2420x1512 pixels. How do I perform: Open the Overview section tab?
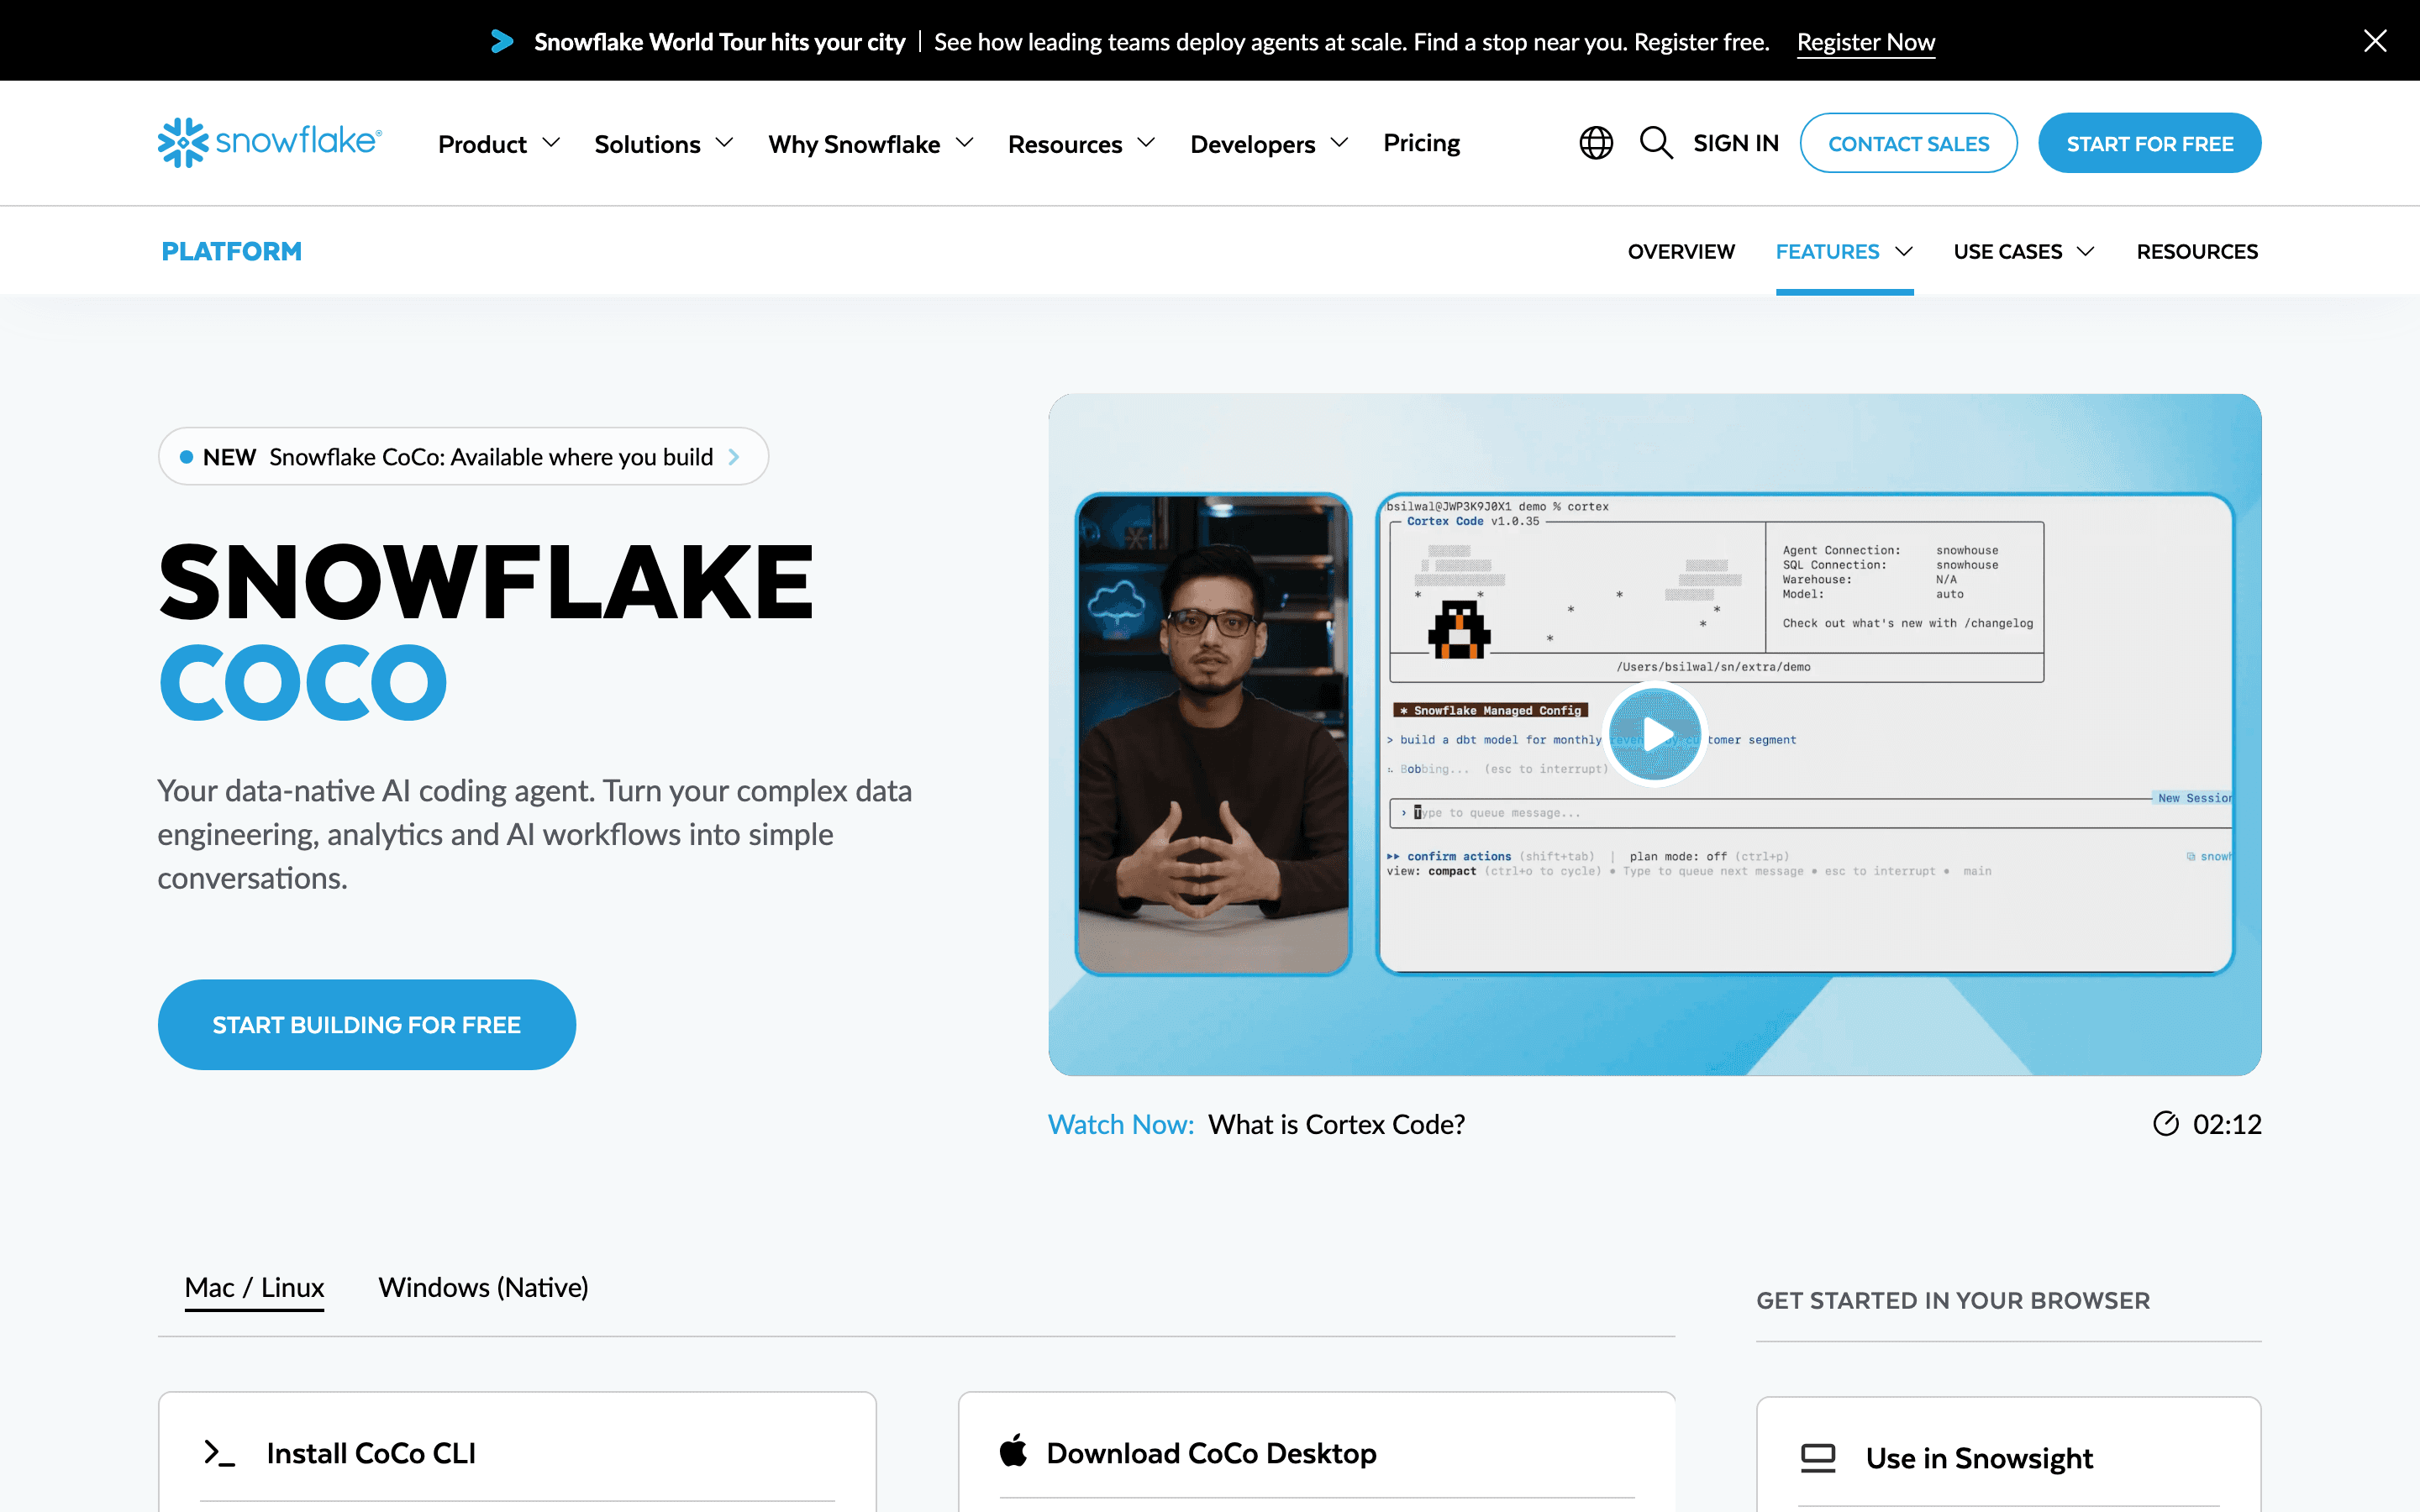(x=1681, y=251)
